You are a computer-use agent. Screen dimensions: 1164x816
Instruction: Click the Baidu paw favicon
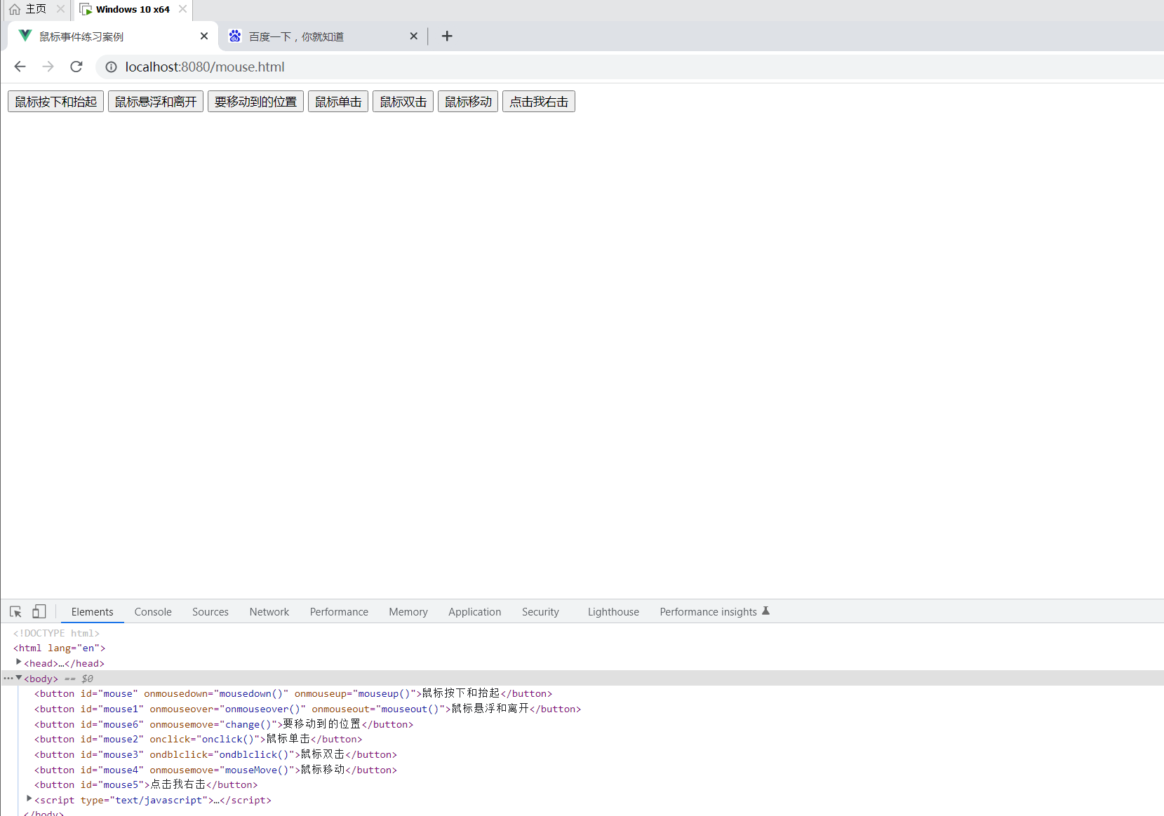coord(235,36)
